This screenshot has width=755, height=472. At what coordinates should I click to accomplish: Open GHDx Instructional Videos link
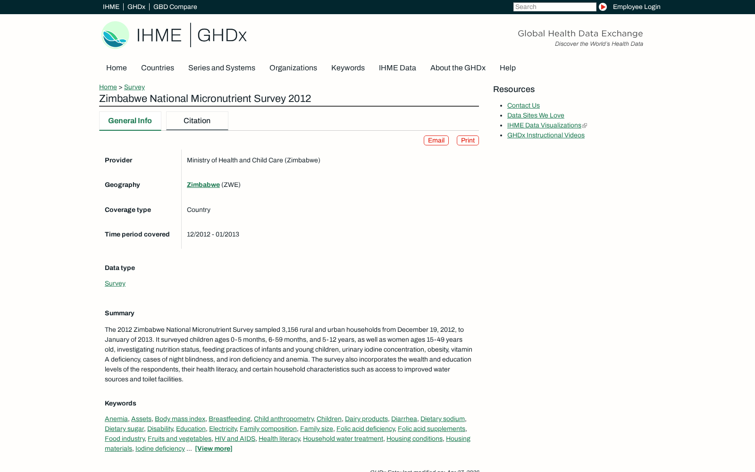[546, 135]
